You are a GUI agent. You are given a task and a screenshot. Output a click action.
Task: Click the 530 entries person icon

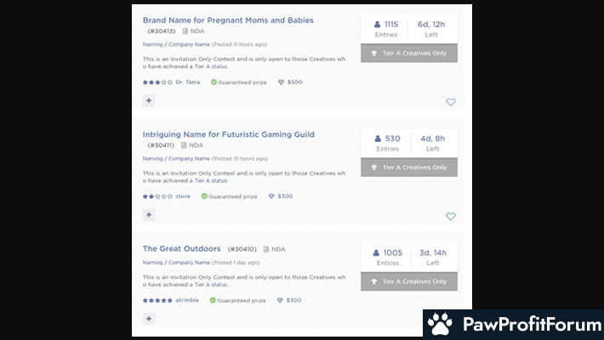378,139
